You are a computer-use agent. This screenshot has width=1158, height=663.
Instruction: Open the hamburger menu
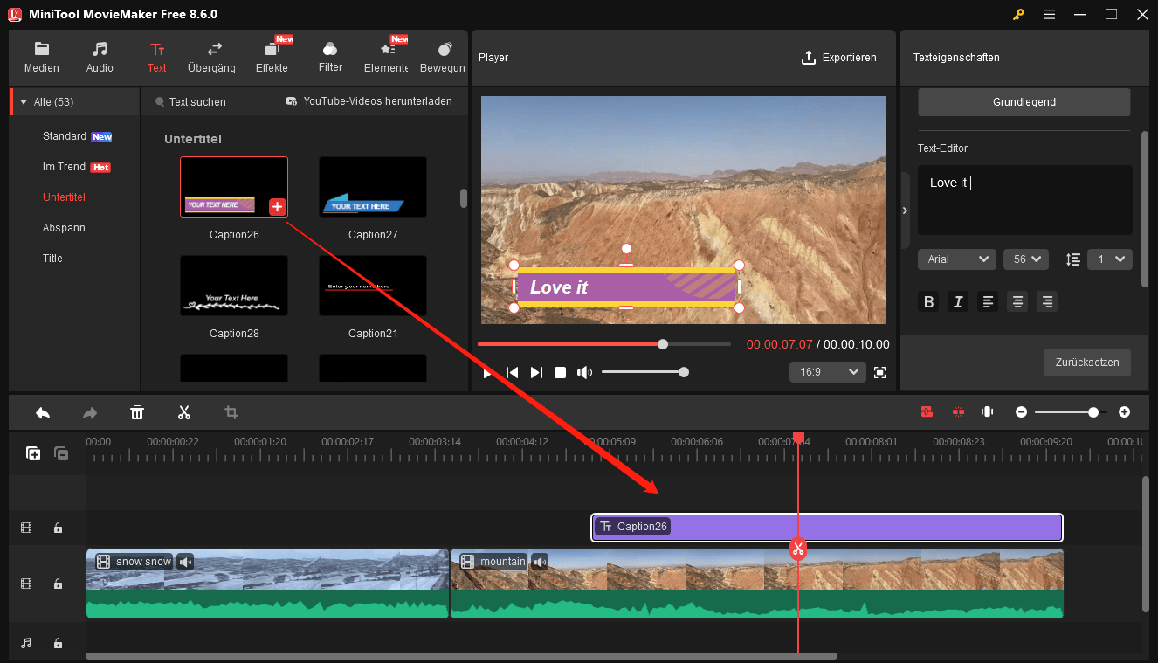pos(1049,14)
